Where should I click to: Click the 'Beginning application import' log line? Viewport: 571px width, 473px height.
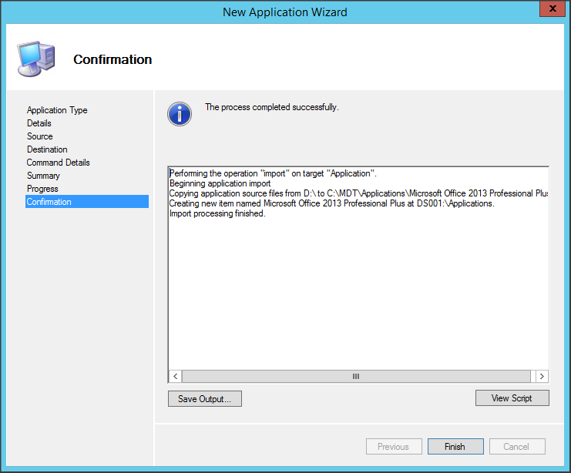pyautogui.click(x=220, y=183)
